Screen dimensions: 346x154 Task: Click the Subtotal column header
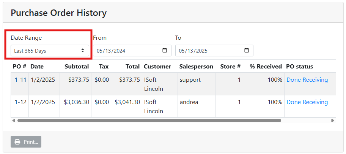click(77, 67)
